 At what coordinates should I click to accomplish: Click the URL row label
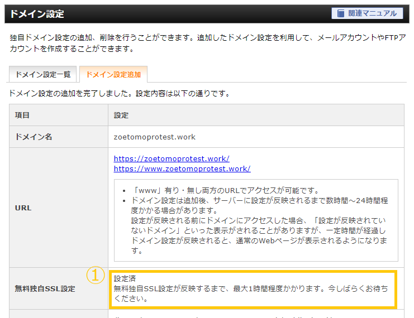(23, 208)
